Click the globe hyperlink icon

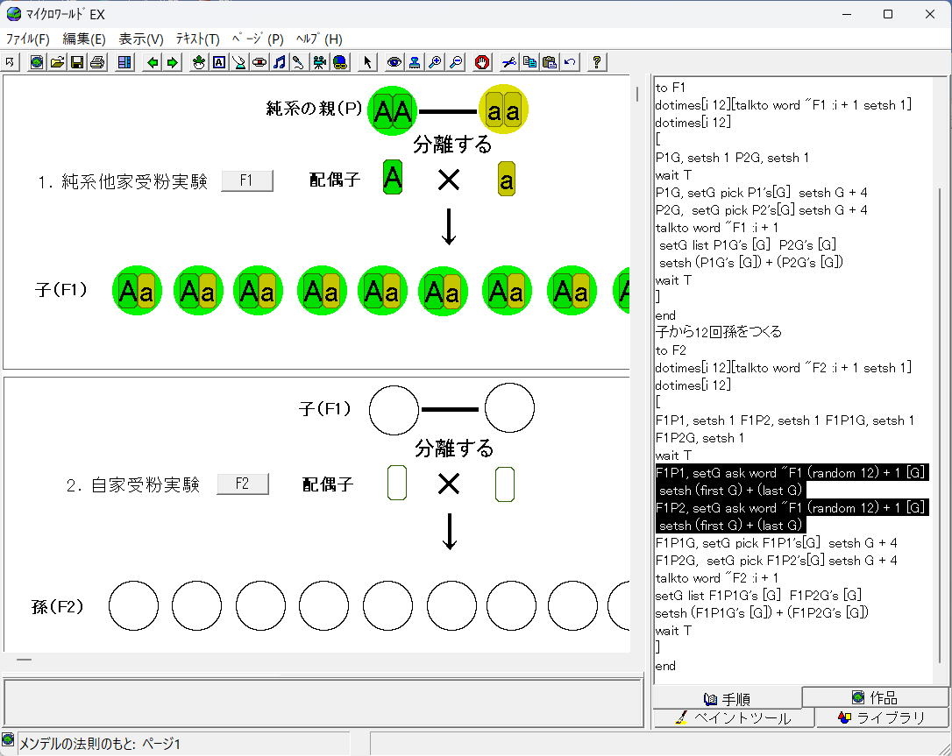pyautogui.click(x=340, y=62)
